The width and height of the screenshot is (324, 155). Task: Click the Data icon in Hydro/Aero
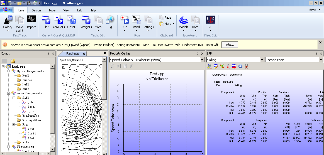click(x=195, y=23)
